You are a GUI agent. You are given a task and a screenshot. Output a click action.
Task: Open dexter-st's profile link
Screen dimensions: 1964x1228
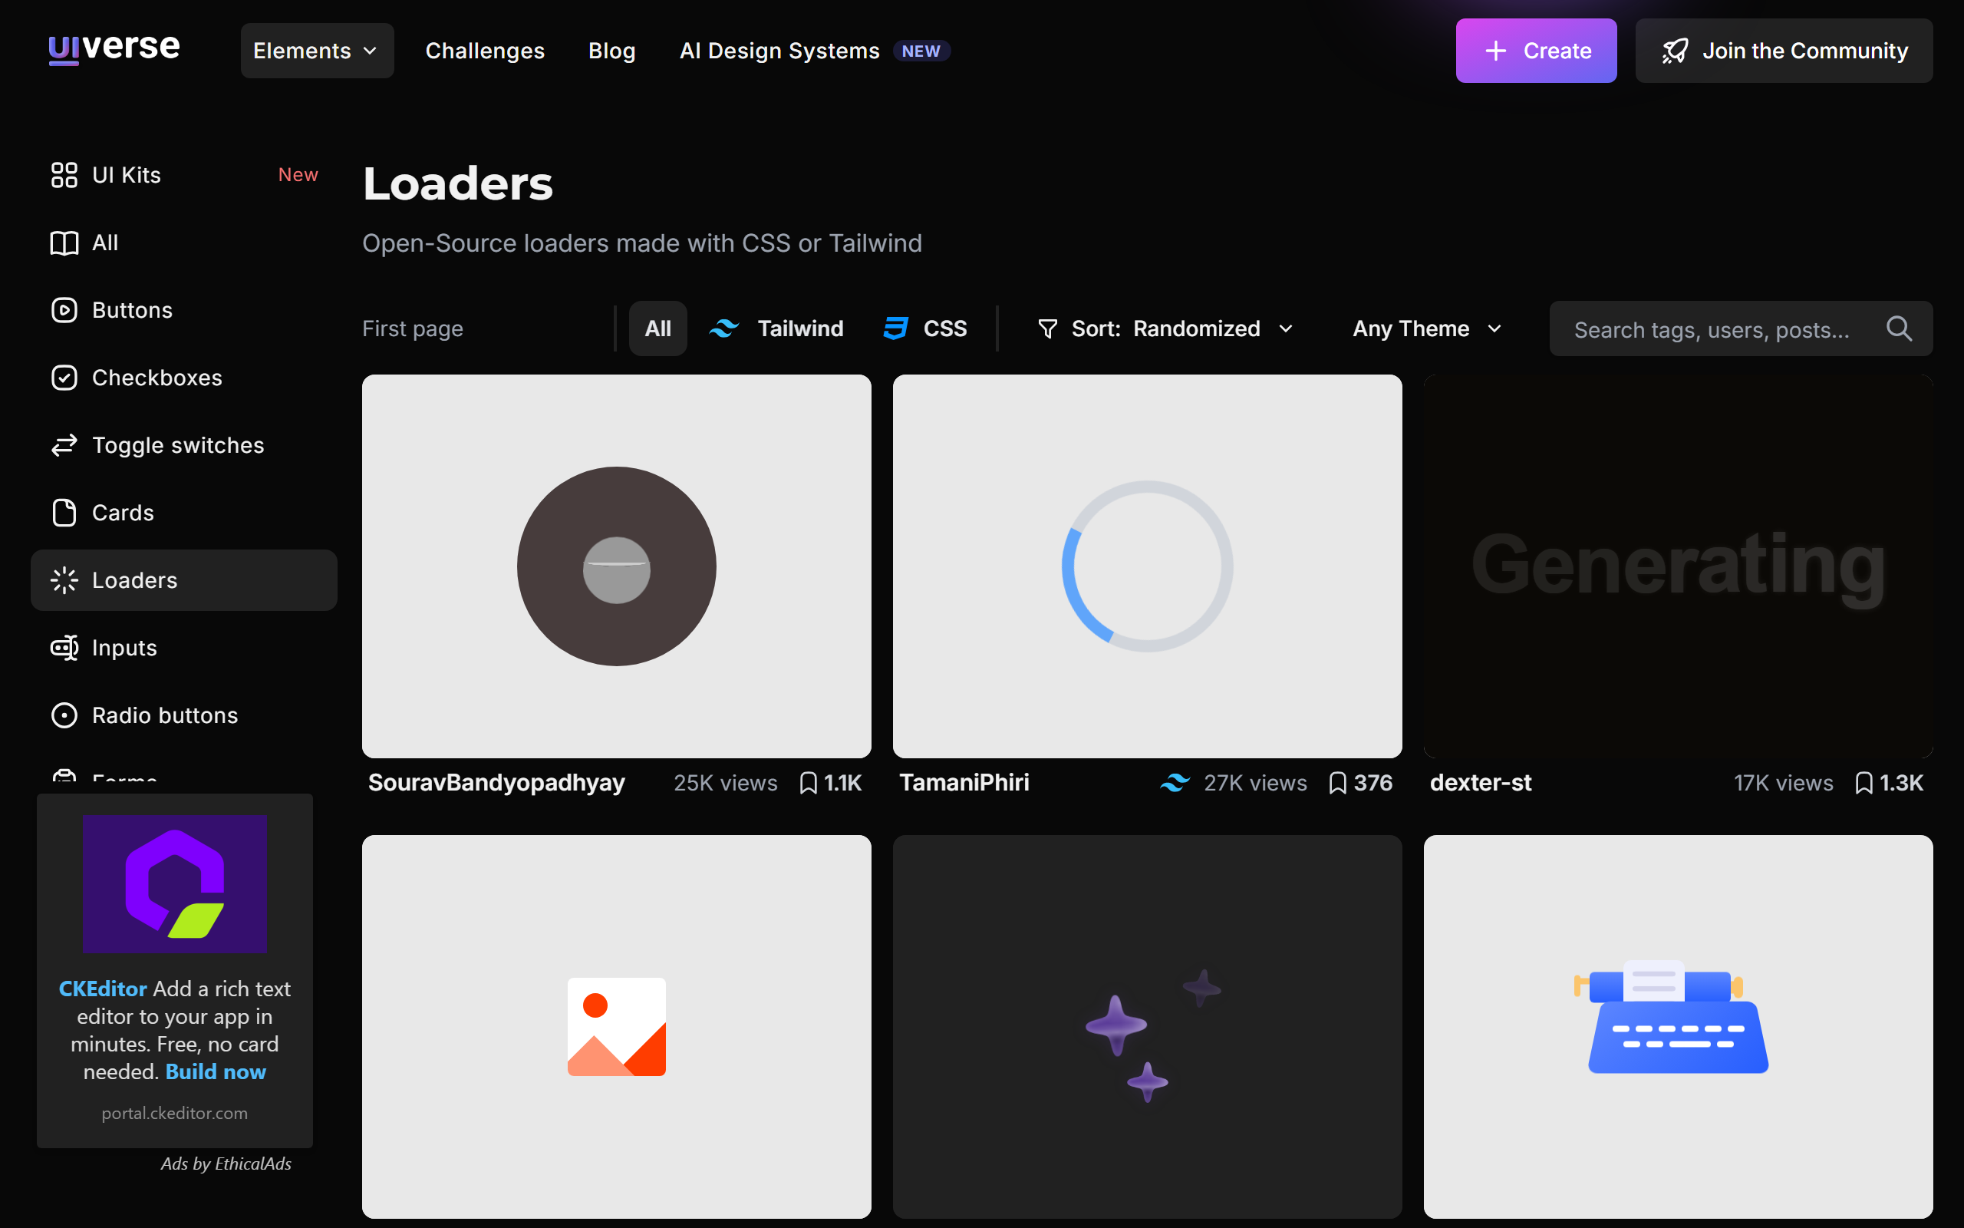click(x=1481, y=782)
